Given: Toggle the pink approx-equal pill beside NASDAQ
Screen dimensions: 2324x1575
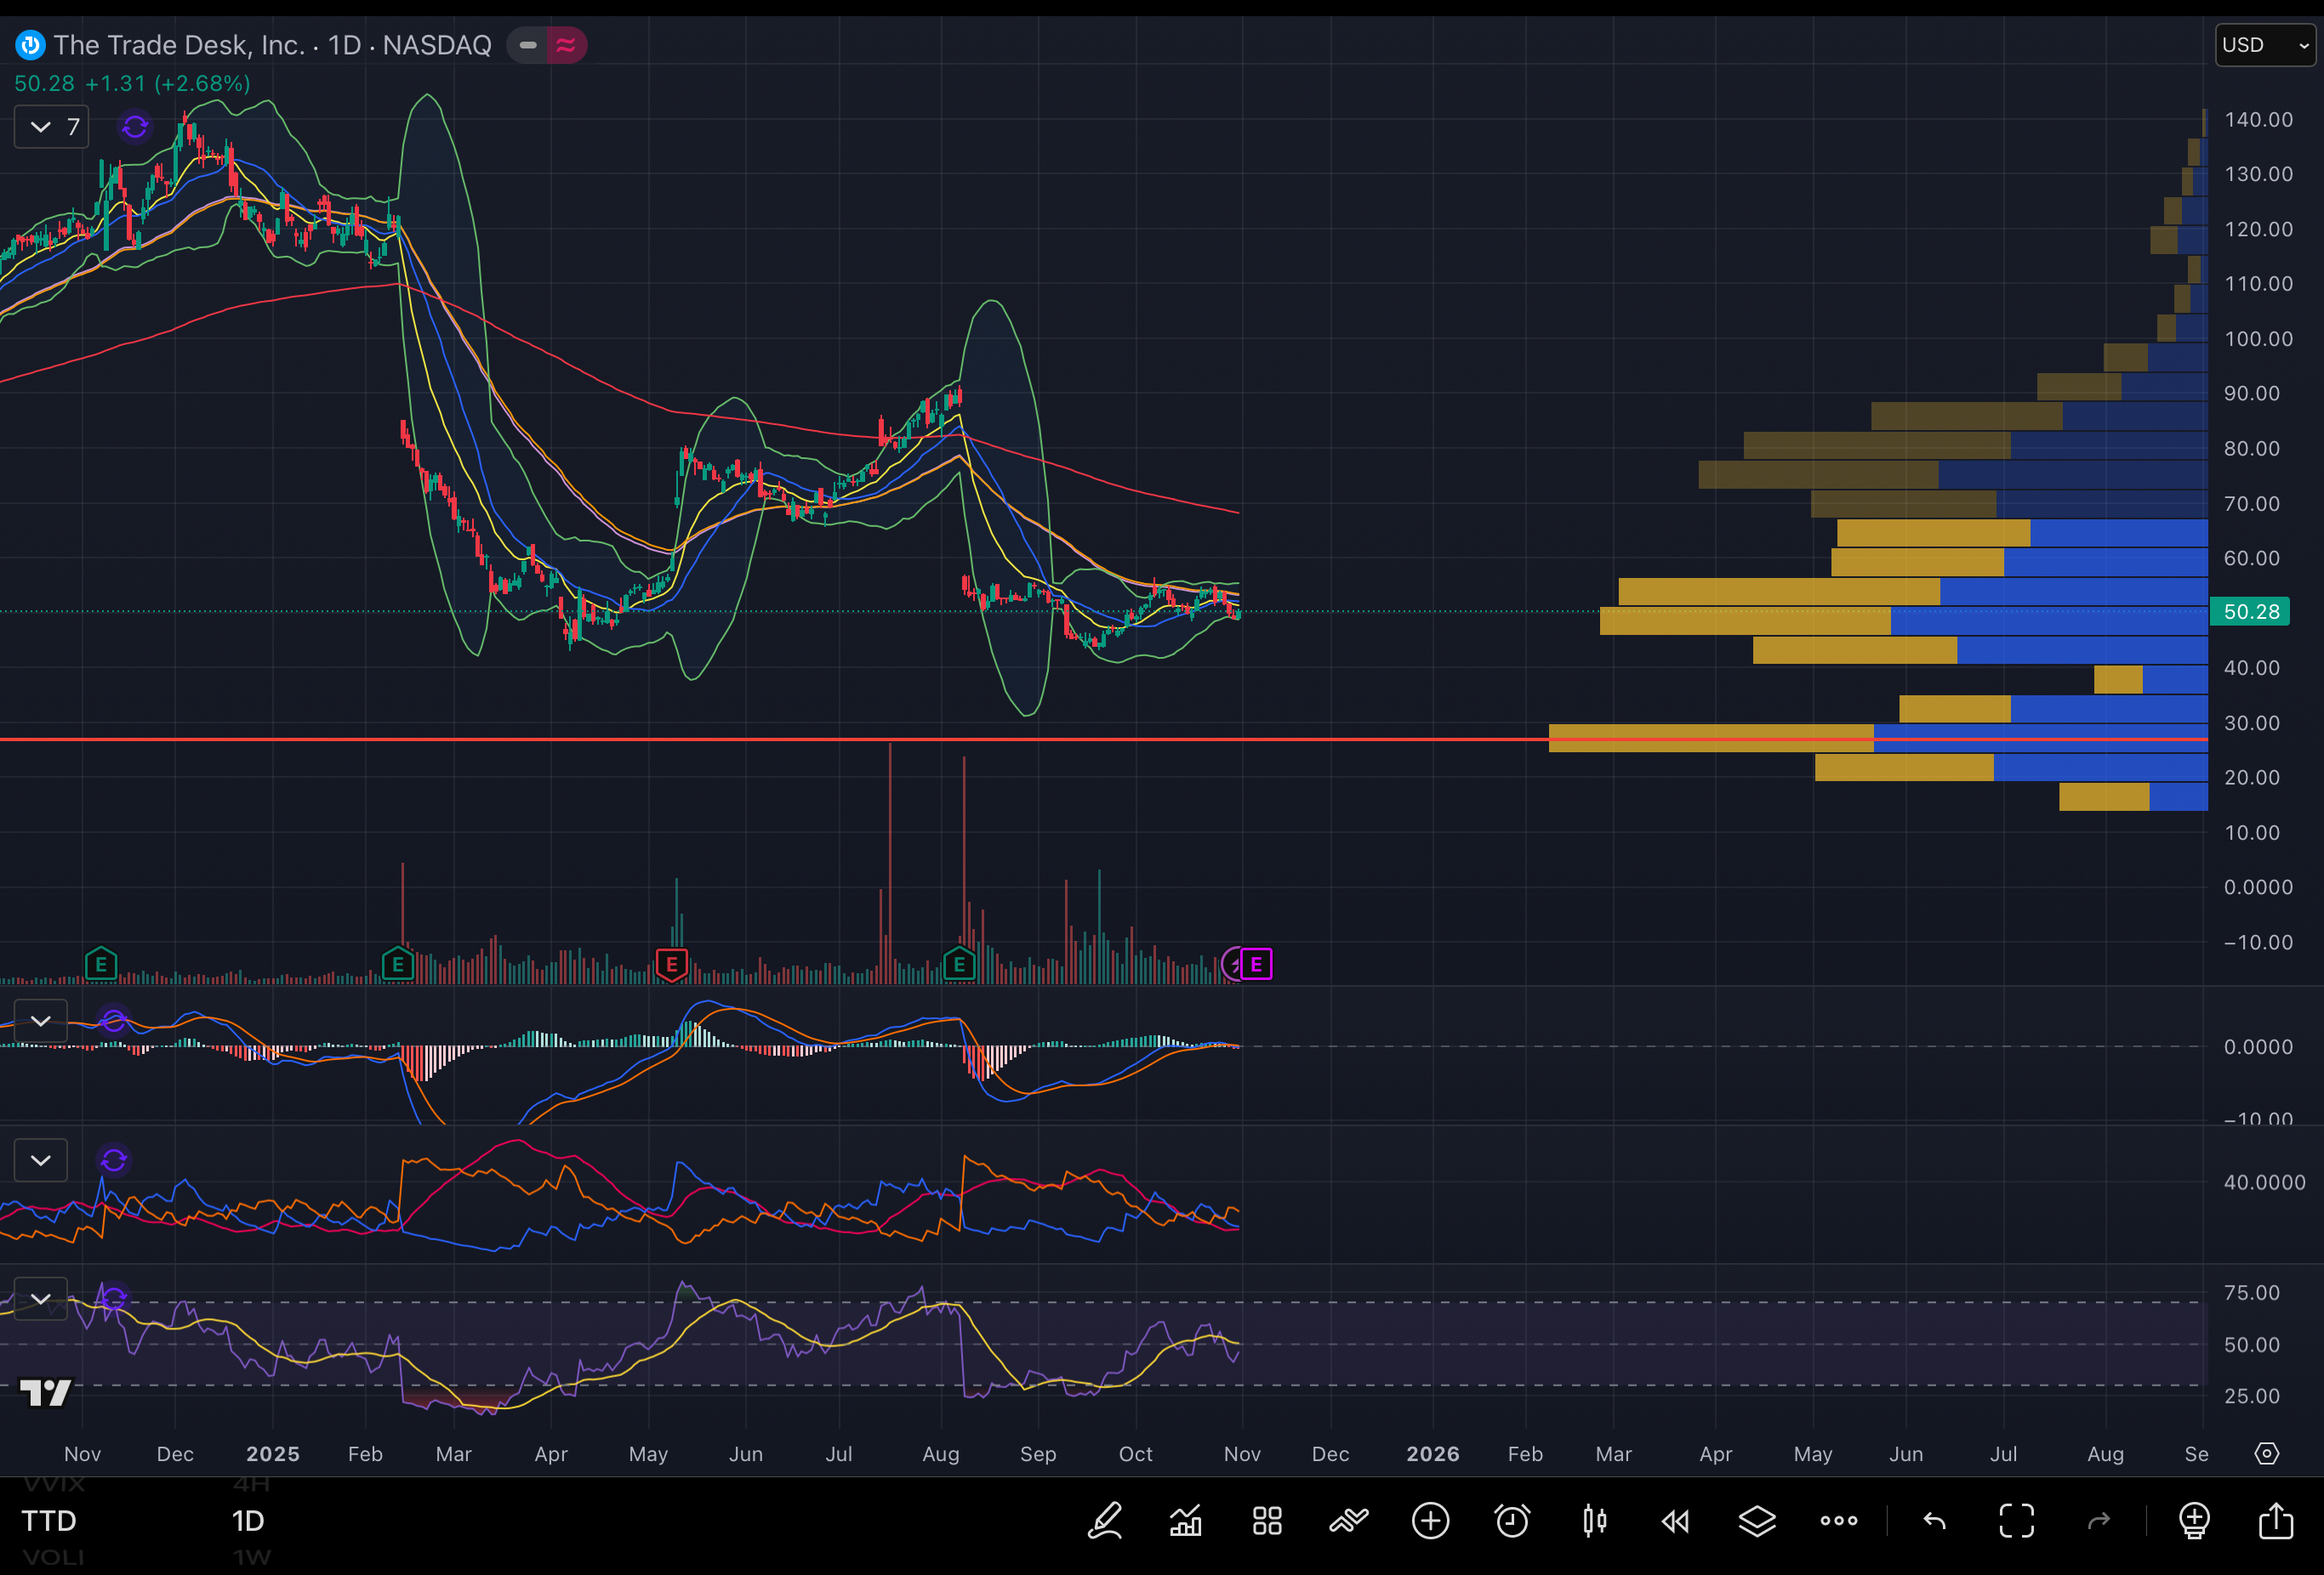Looking at the screenshot, I should coord(566,45).
